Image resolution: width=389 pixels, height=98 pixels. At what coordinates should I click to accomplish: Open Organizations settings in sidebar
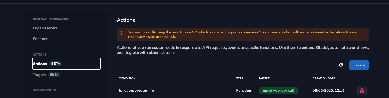tap(45, 28)
